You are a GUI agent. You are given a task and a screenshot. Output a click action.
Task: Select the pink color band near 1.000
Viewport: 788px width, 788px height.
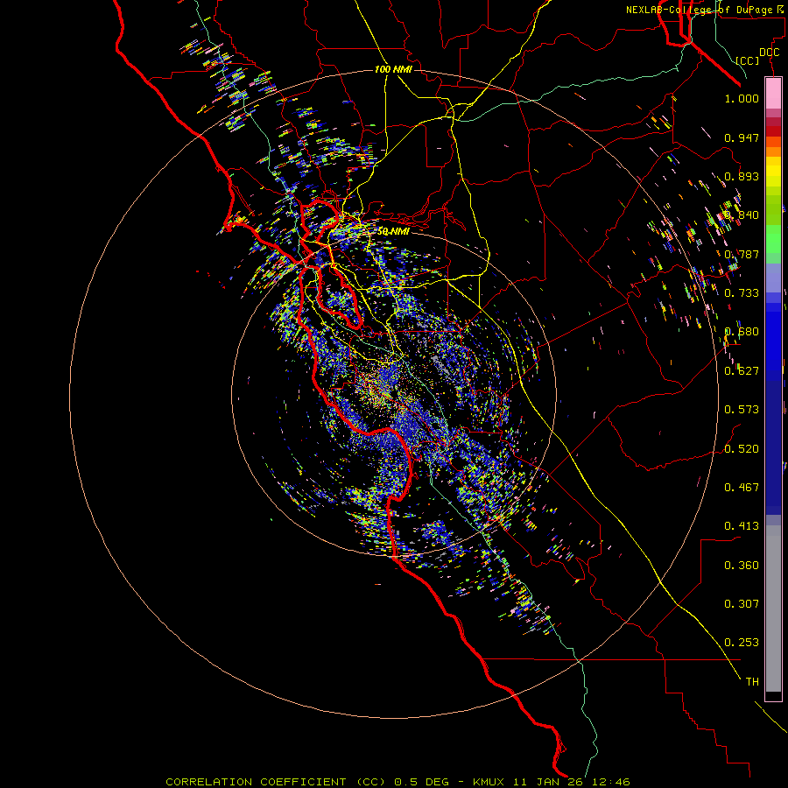(773, 94)
